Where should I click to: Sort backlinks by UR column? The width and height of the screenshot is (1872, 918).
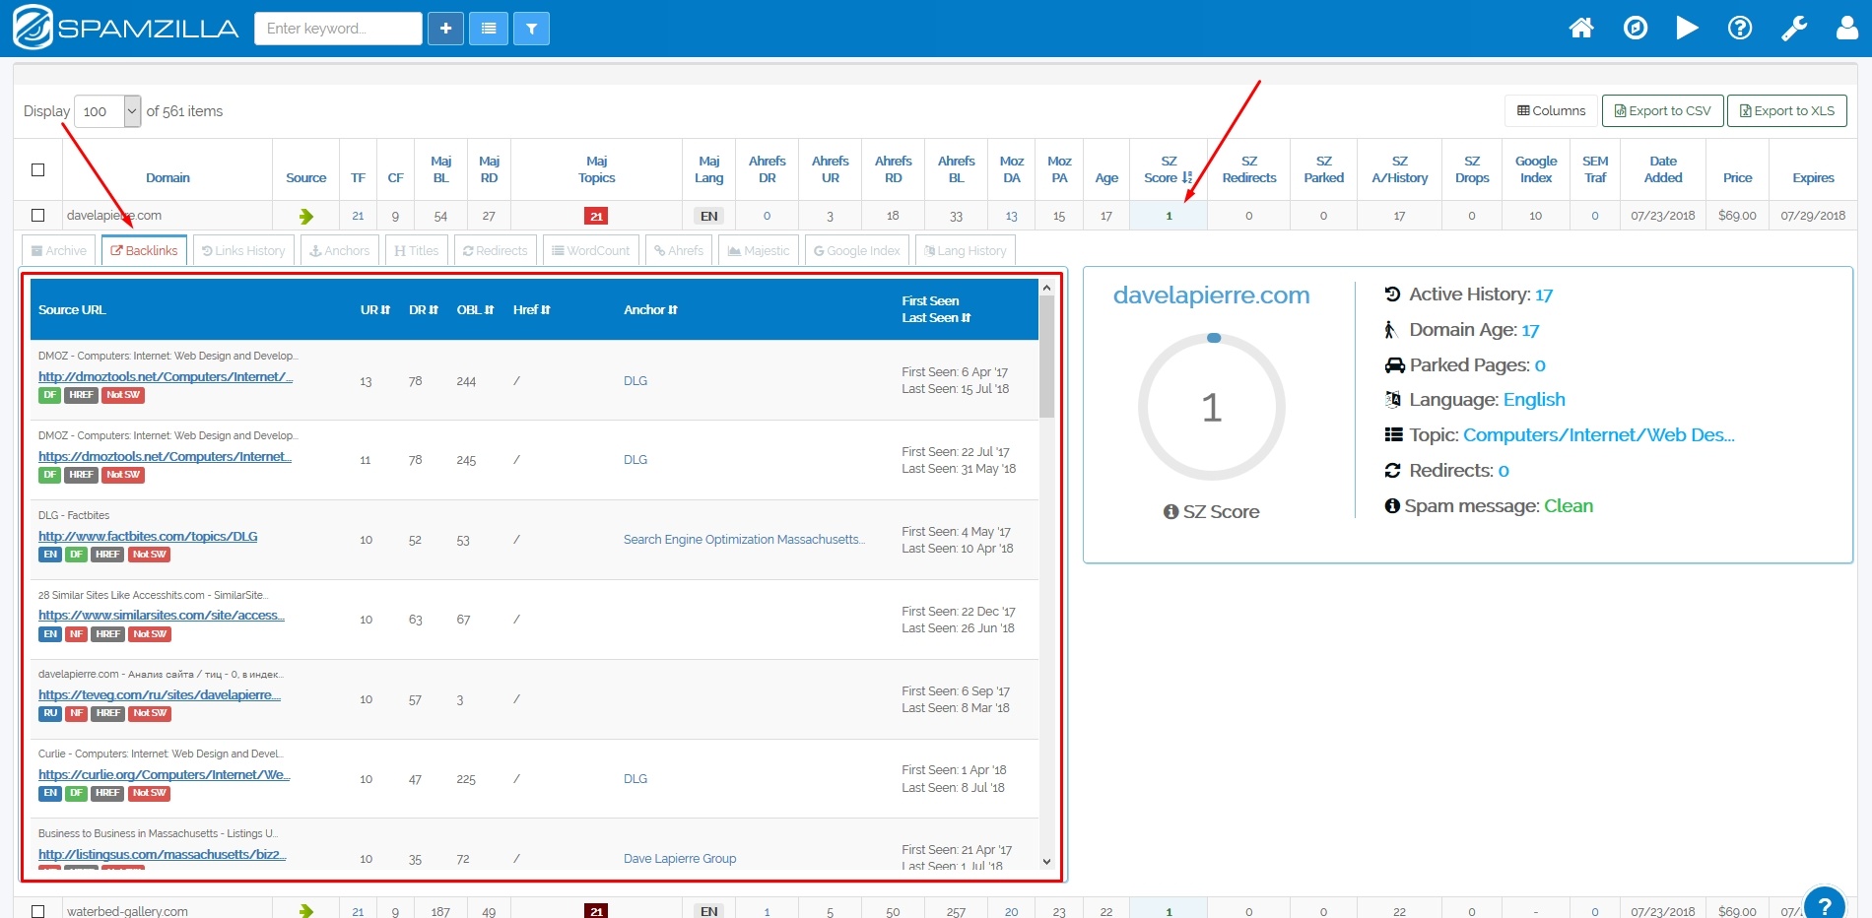(375, 310)
